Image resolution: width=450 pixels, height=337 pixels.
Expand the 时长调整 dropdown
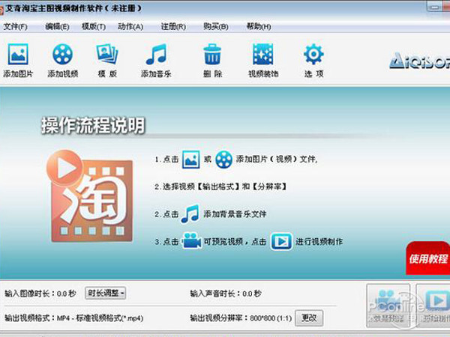click(x=105, y=293)
